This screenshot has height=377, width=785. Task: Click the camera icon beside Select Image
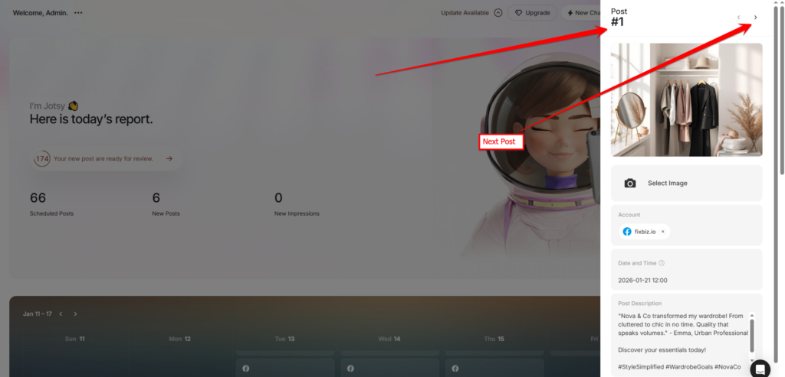pos(630,184)
